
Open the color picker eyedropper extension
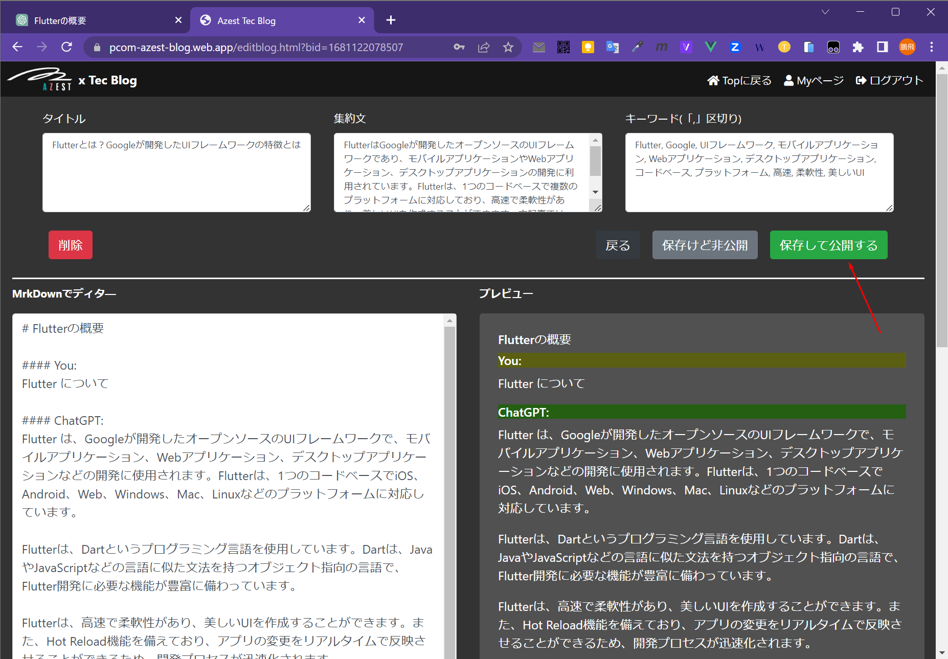(637, 48)
